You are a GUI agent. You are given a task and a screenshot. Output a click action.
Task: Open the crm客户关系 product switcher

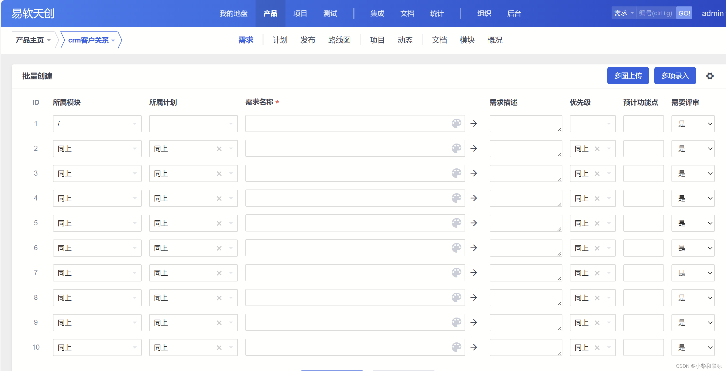click(x=91, y=40)
